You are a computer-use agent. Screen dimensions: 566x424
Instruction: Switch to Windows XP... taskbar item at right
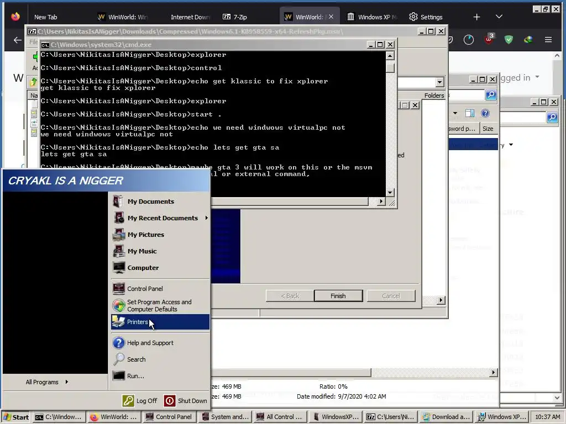(501, 417)
